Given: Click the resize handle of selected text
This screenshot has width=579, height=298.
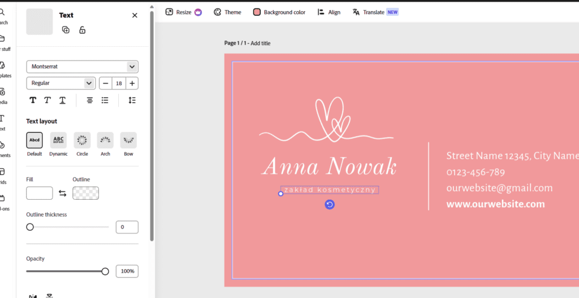Looking at the screenshot, I should coord(280,194).
